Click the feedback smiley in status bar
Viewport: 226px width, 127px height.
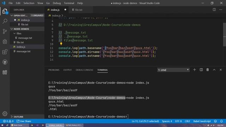click(x=215, y=121)
